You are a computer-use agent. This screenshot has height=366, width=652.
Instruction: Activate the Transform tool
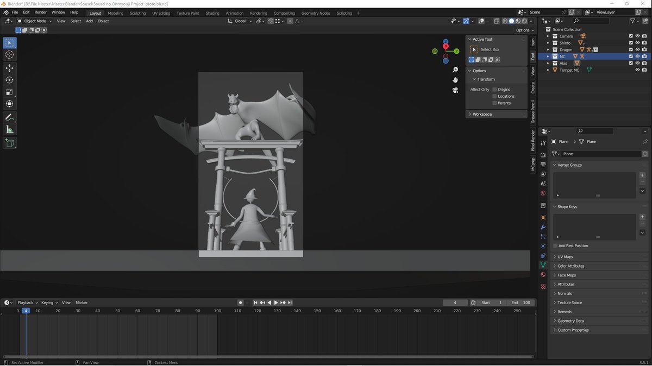10,104
